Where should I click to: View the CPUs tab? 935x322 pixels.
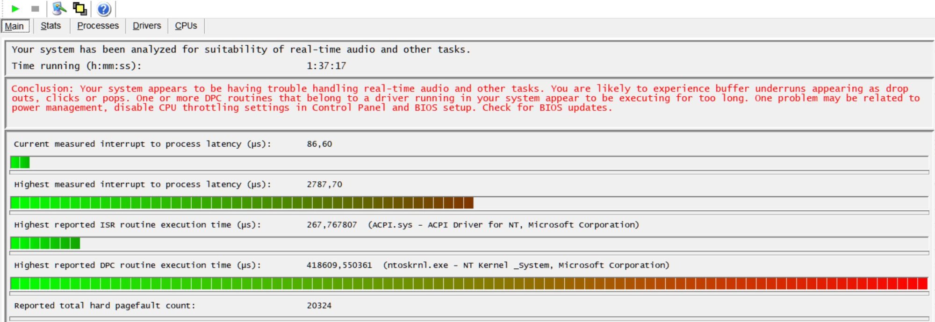pos(186,26)
